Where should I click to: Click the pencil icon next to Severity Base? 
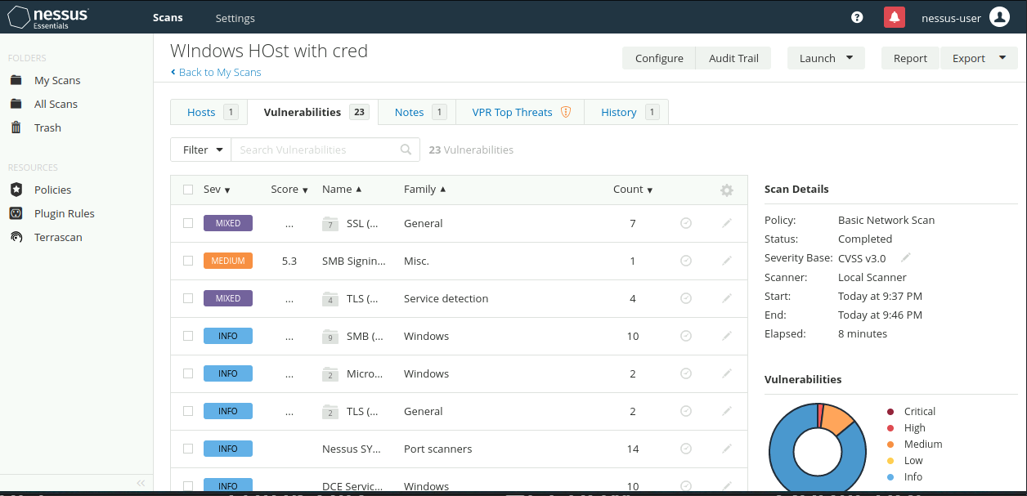(x=906, y=257)
